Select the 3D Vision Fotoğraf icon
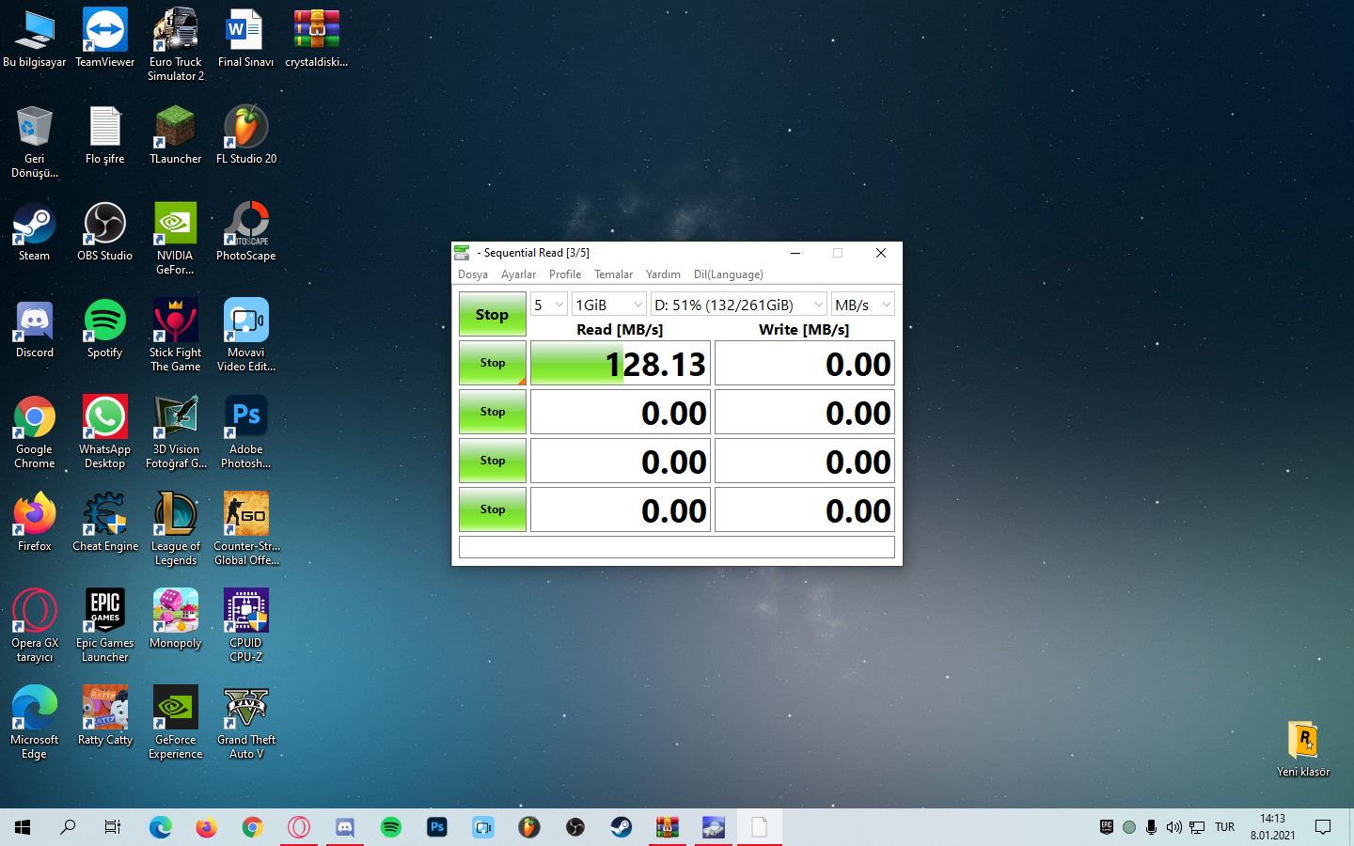Viewport: 1354px width, 846px height. pyautogui.click(x=176, y=432)
